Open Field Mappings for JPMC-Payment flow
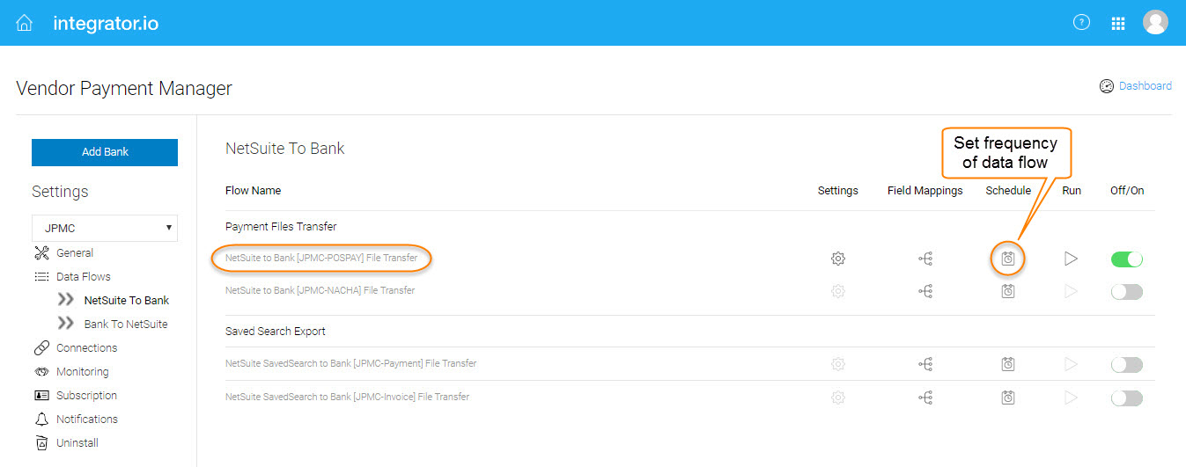This screenshot has width=1186, height=467. tap(925, 364)
